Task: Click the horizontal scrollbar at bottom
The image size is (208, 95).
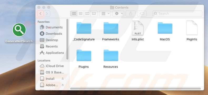Action: (x=135, y=88)
